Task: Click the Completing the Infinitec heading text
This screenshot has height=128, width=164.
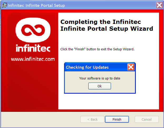Action: click(x=107, y=25)
